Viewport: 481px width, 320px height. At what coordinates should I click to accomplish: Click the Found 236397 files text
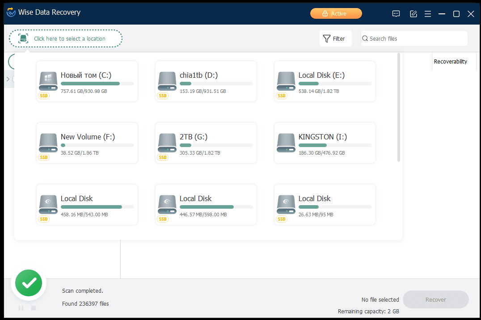pos(85,303)
